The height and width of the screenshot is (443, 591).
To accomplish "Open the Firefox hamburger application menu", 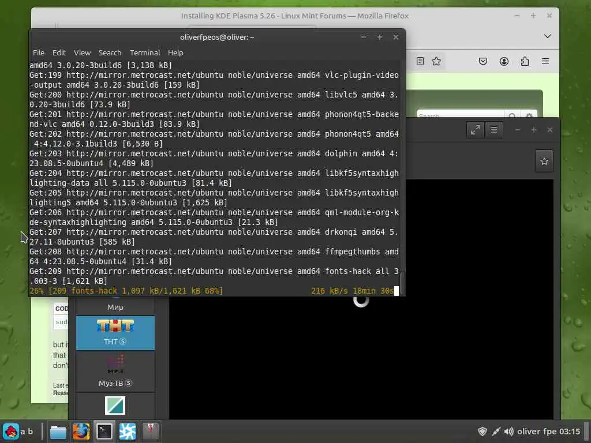I will [x=545, y=61].
